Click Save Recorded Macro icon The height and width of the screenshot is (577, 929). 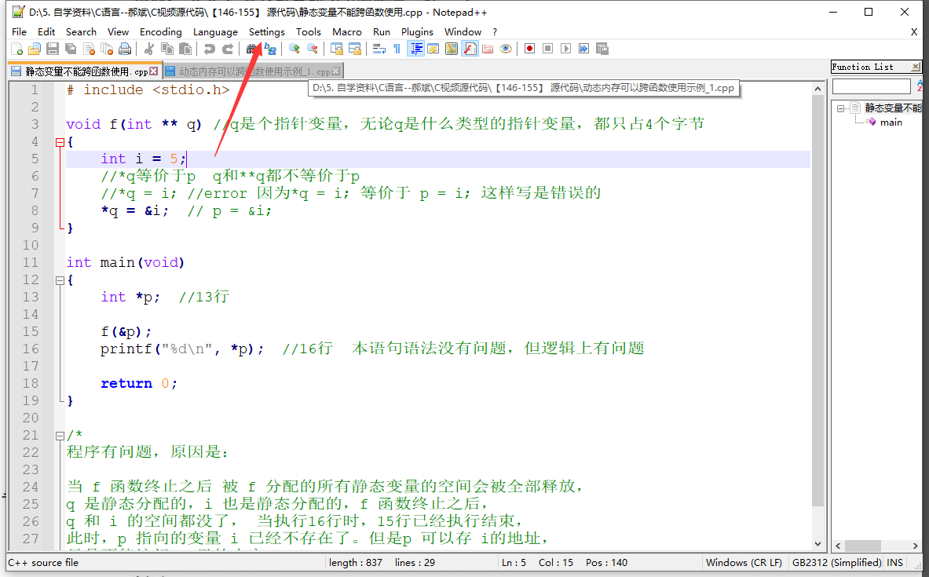click(x=602, y=49)
